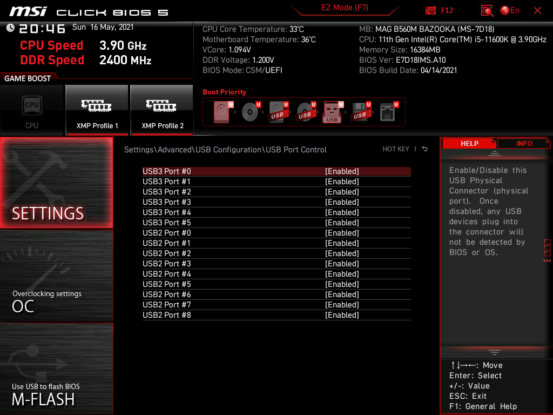Enable XMP Profile 1
Viewport: 553px width, 415px height.
tap(97, 110)
